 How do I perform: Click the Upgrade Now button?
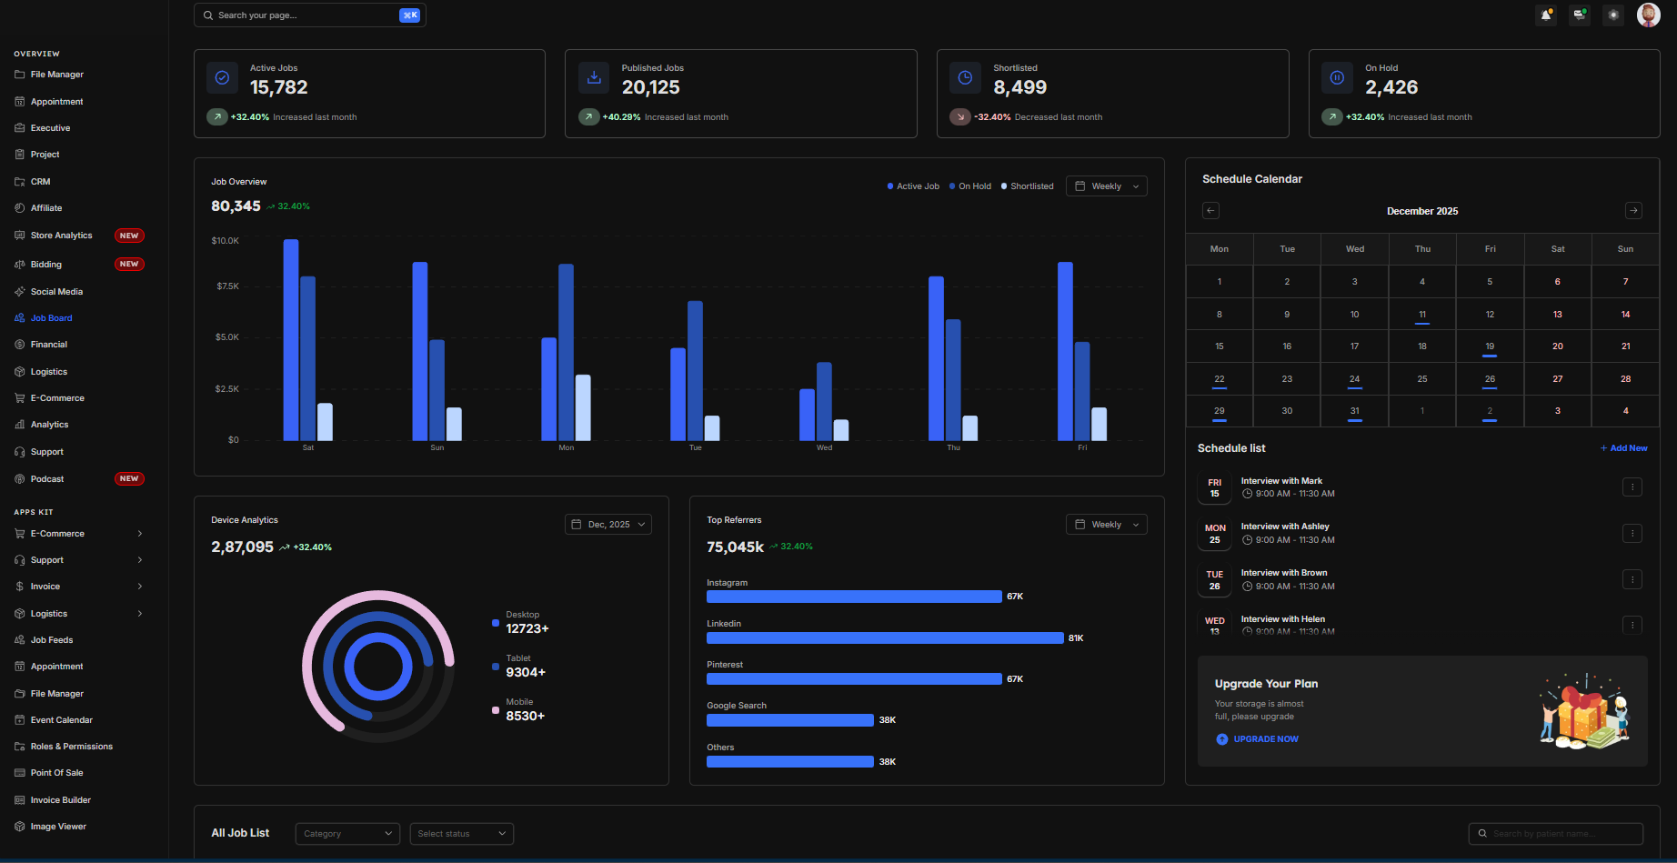point(1265,739)
